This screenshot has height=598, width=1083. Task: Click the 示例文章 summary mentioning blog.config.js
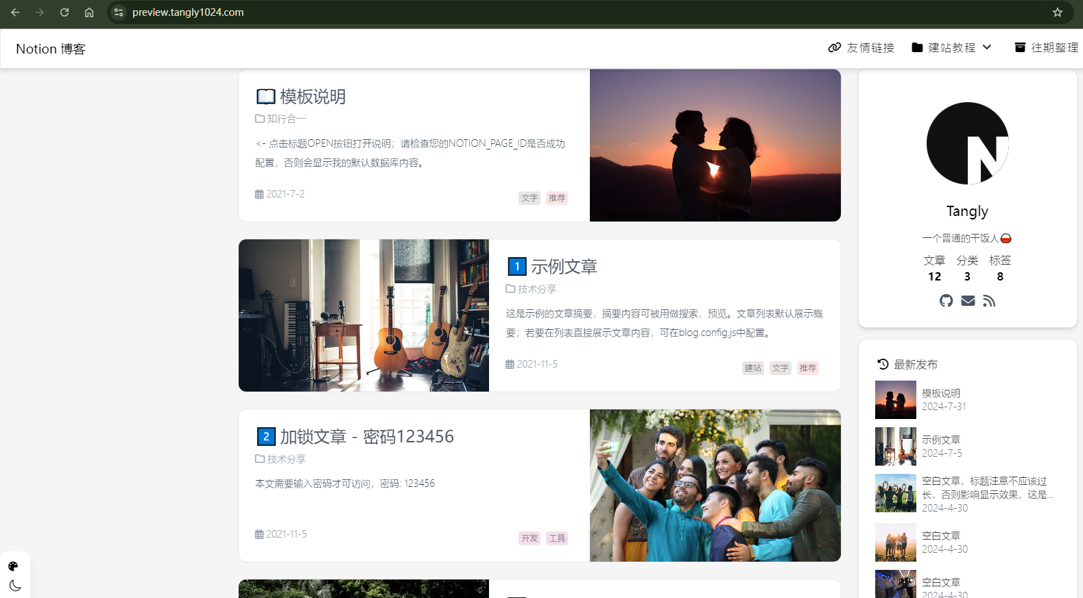click(x=665, y=323)
